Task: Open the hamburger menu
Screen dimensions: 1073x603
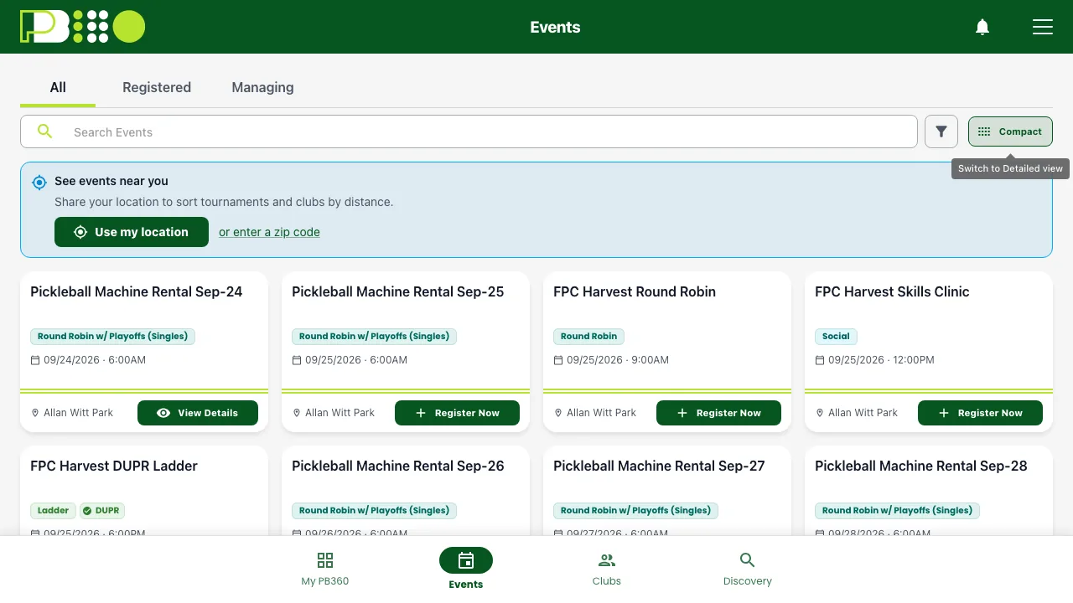Action: pos(1043,27)
